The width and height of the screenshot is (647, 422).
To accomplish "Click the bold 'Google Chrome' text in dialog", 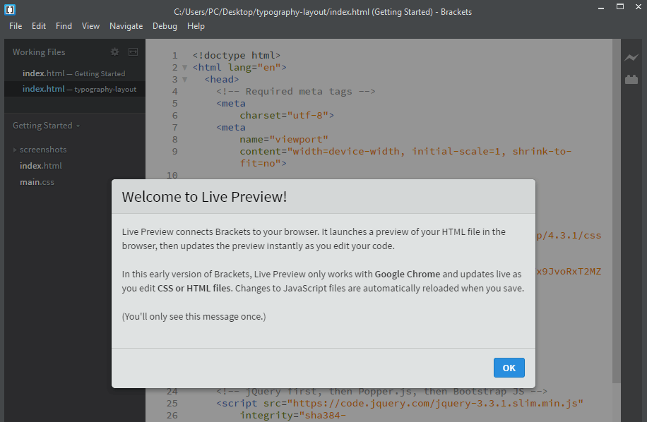I will click(408, 274).
